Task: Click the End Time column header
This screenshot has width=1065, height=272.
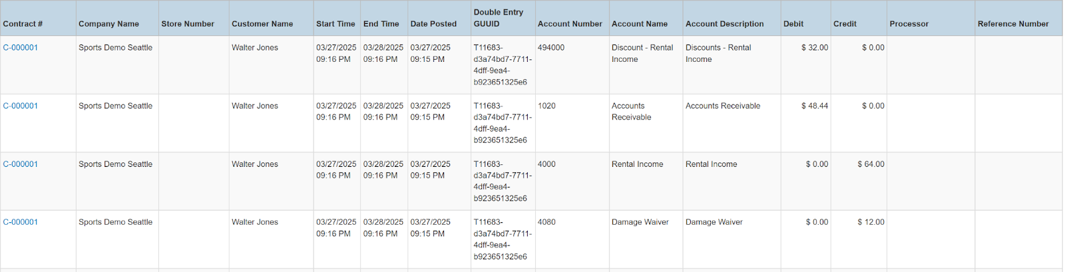Action: click(381, 24)
